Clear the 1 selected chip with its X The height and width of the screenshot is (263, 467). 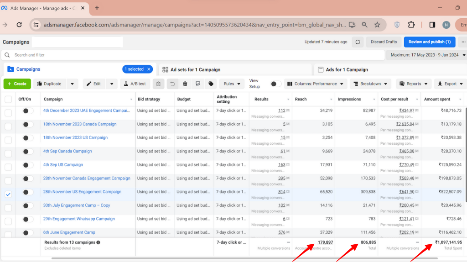point(149,69)
